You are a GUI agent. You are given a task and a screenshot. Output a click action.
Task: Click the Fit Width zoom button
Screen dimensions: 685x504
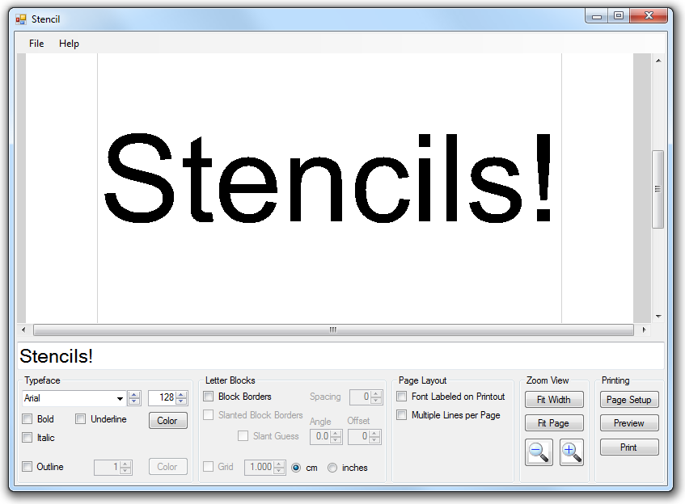click(x=554, y=399)
